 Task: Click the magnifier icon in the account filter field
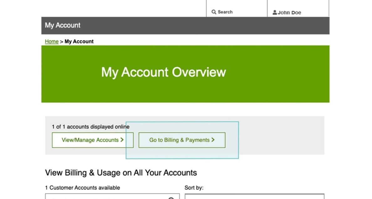pos(171,198)
